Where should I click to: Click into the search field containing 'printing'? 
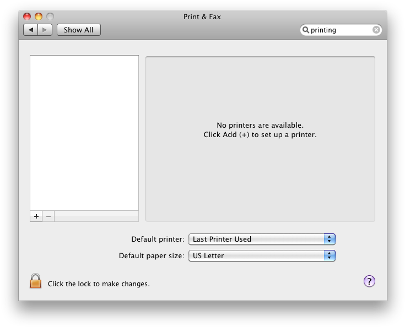tap(341, 30)
